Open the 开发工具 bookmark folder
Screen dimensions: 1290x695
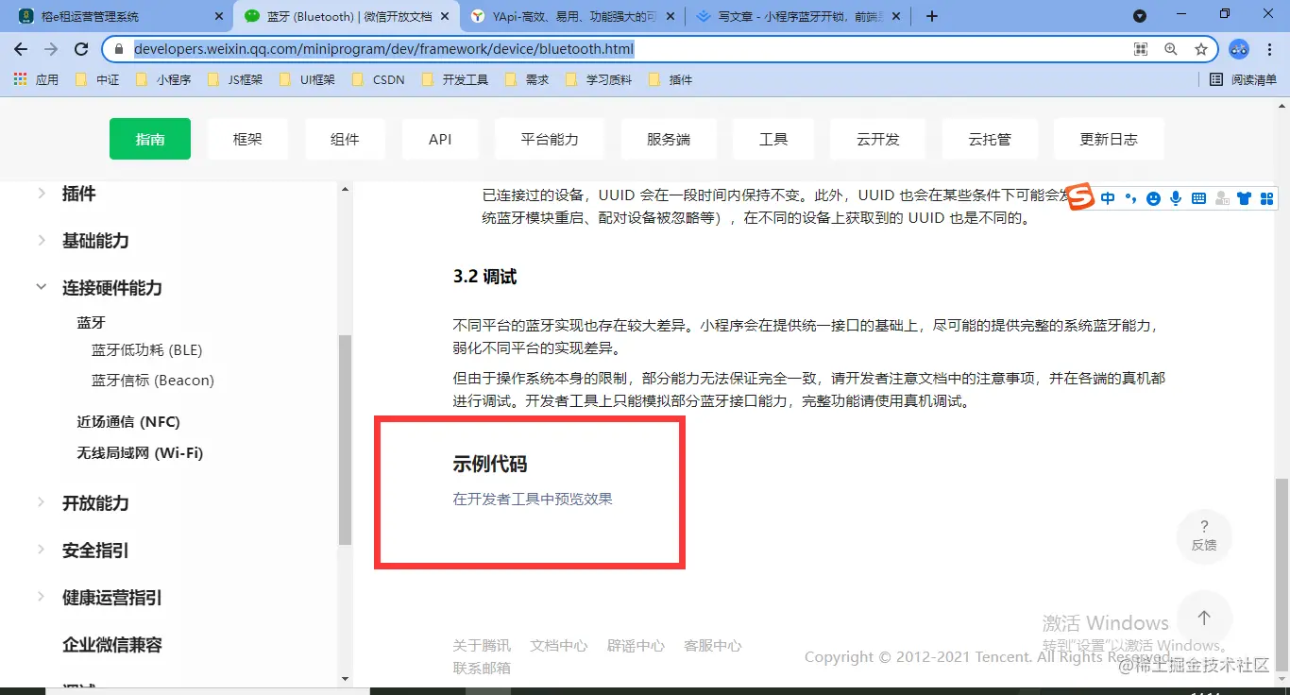454,80
